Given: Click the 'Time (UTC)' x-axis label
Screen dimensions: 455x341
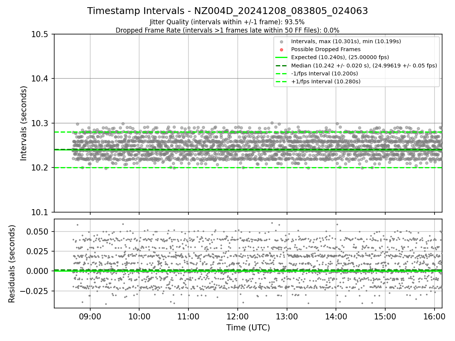Looking at the screenshot, I should point(248,328).
